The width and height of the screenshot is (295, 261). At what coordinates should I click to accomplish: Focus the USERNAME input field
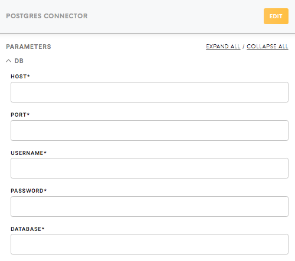(x=149, y=168)
